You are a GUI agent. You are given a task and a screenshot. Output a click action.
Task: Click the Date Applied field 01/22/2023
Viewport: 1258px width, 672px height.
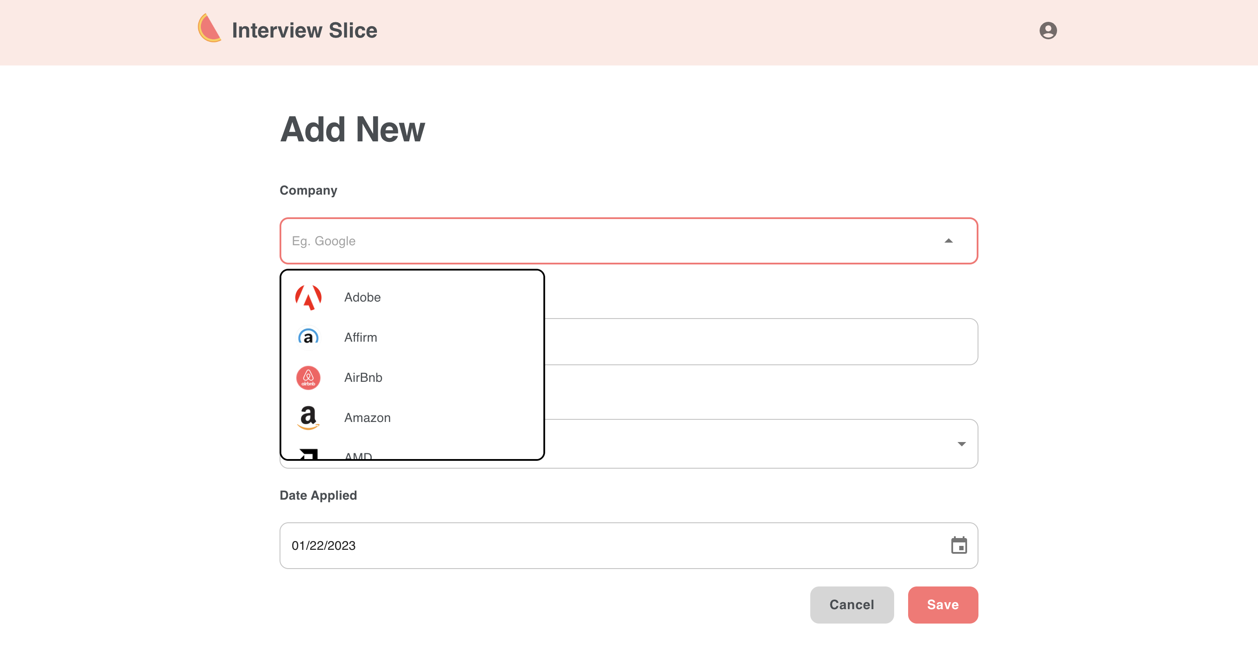coord(629,545)
